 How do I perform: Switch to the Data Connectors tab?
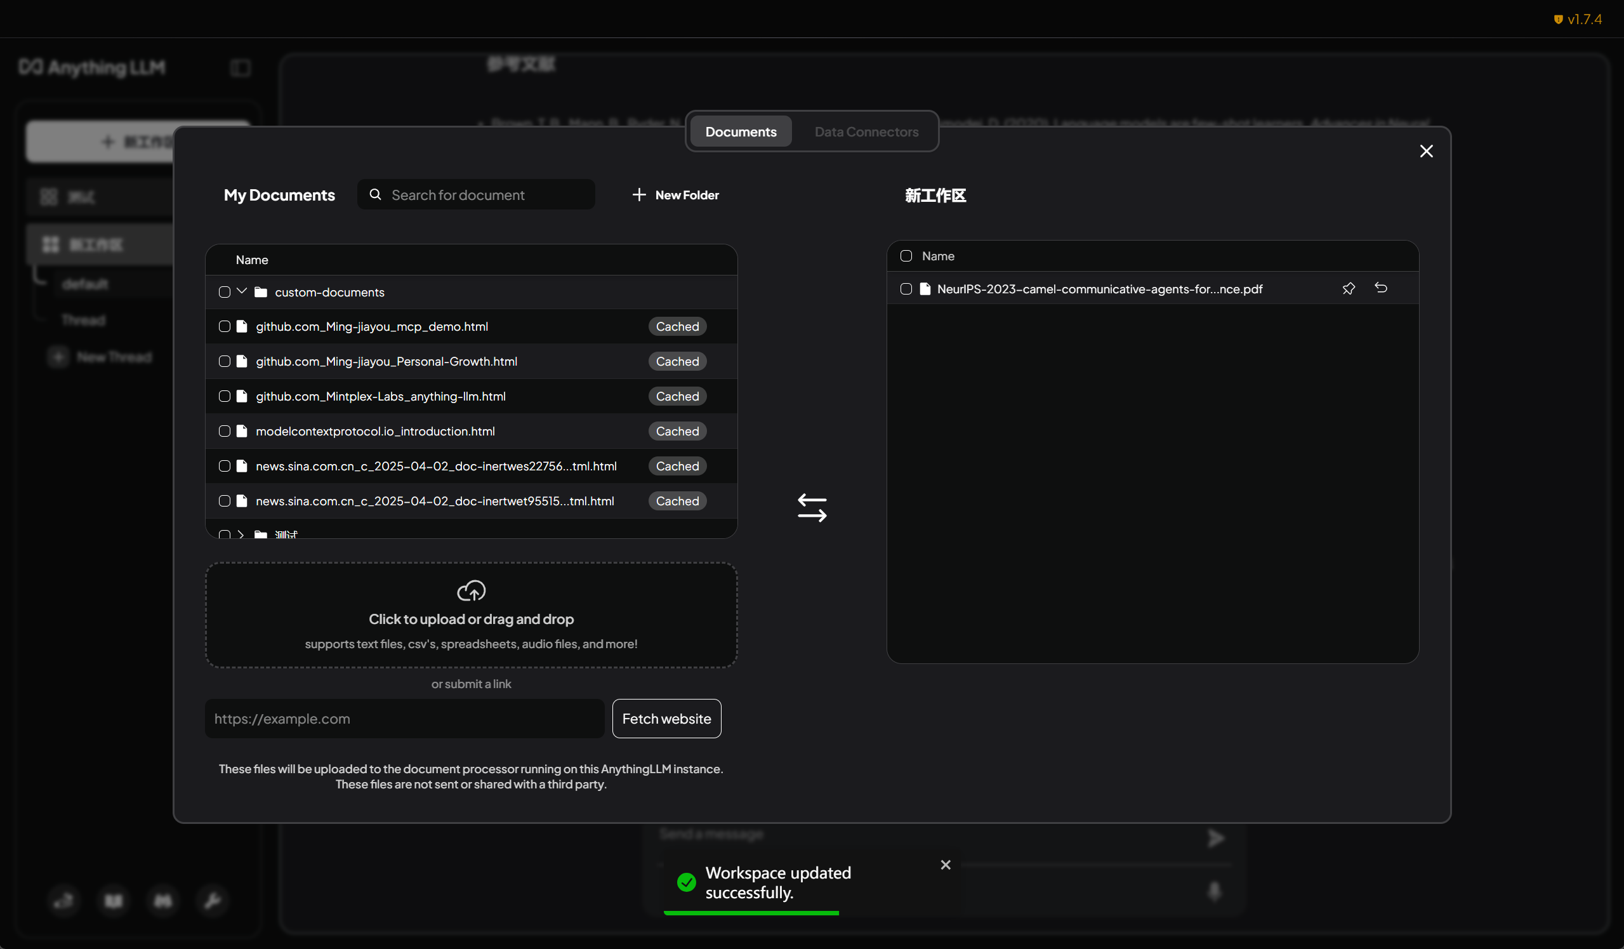(866, 131)
